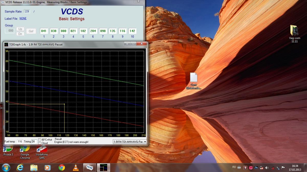The height and width of the screenshot is (172, 307).
Task: Open VLC media player from taskbar
Action: [75, 167]
